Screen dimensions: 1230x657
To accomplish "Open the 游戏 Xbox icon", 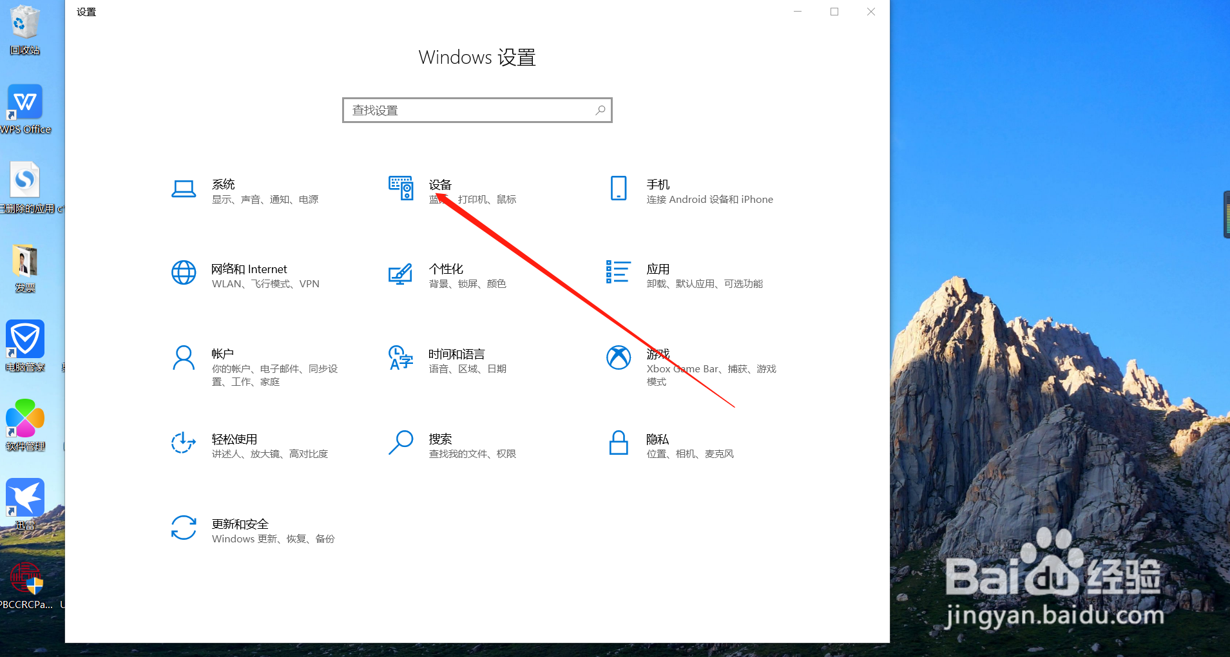I will click(x=619, y=357).
